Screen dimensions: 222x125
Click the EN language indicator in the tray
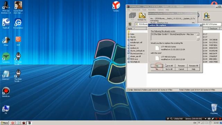coord(195,123)
